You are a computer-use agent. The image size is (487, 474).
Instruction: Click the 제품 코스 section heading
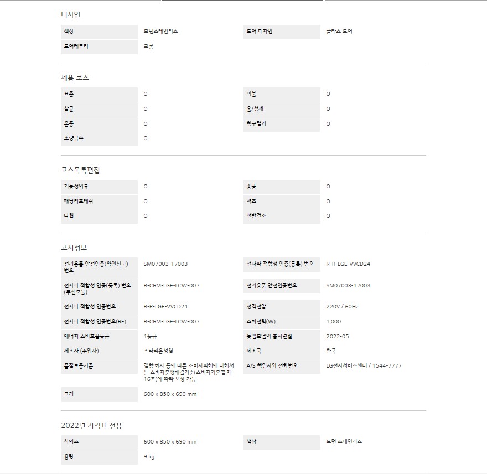pyautogui.click(x=75, y=78)
